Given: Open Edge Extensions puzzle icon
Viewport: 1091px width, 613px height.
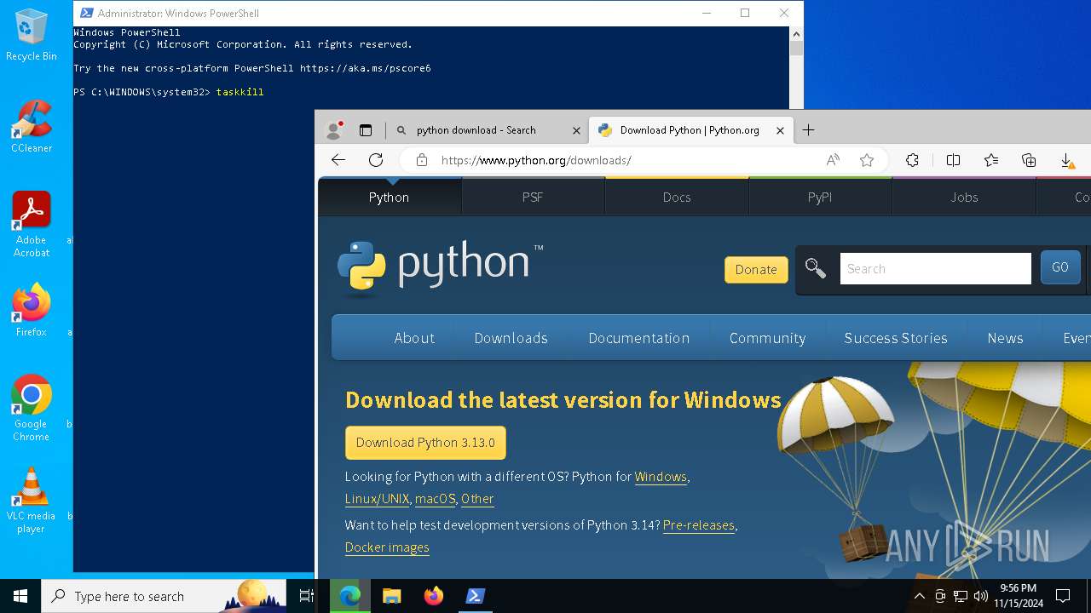Looking at the screenshot, I should [912, 160].
